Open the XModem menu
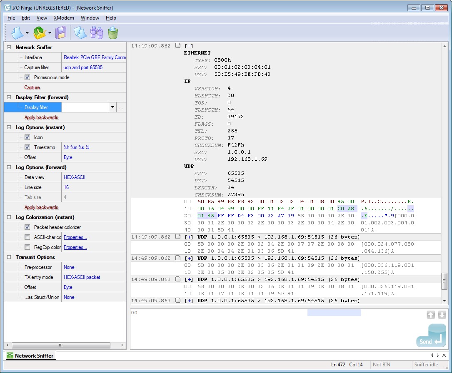Image resolution: width=452 pixels, height=373 pixels. pos(64,18)
